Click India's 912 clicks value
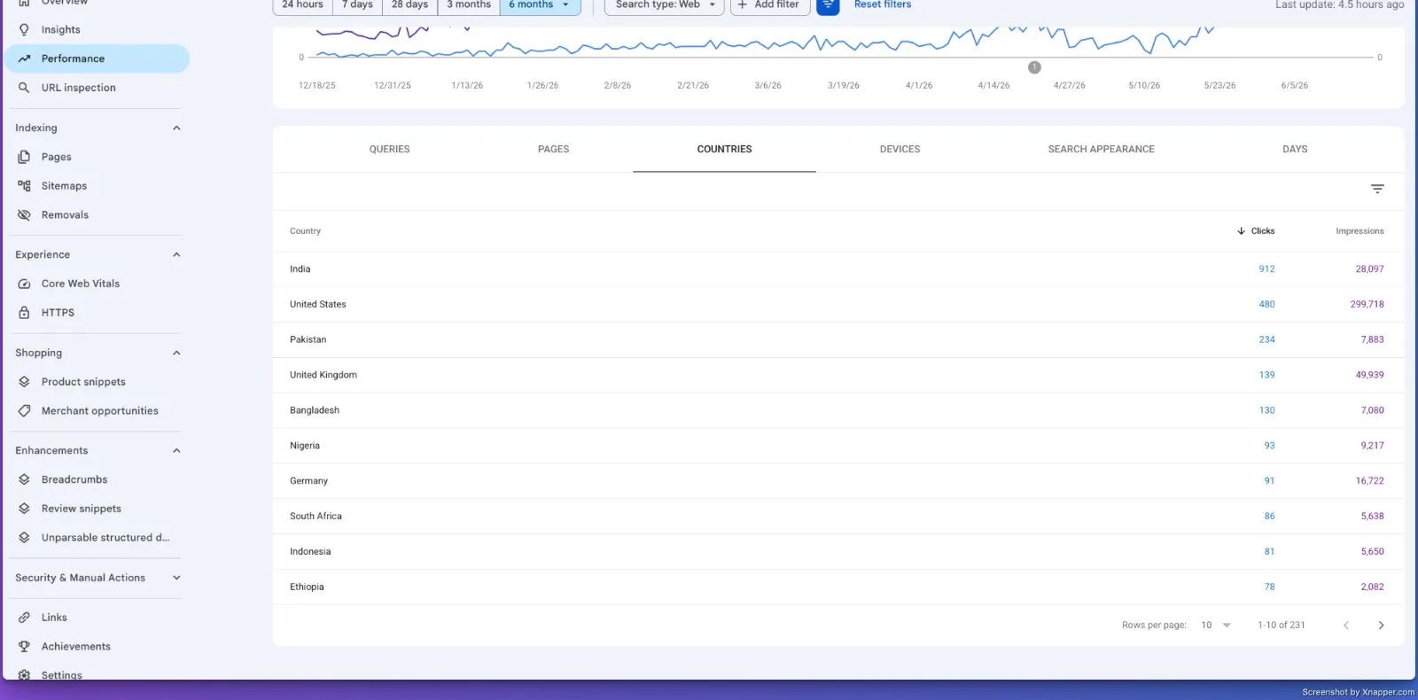 pyautogui.click(x=1266, y=269)
